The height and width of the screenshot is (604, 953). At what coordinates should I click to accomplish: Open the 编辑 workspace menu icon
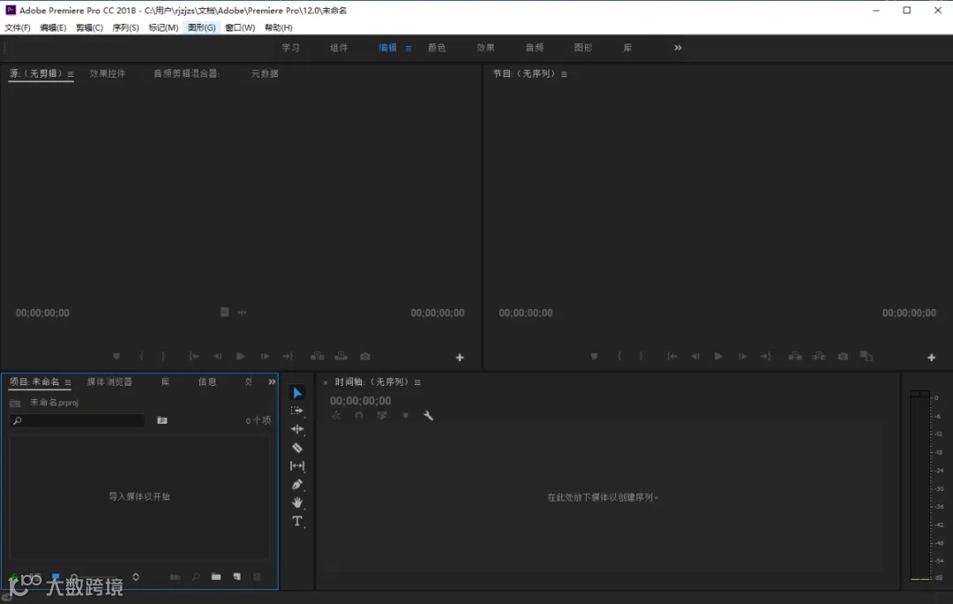pyautogui.click(x=409, y=48)
